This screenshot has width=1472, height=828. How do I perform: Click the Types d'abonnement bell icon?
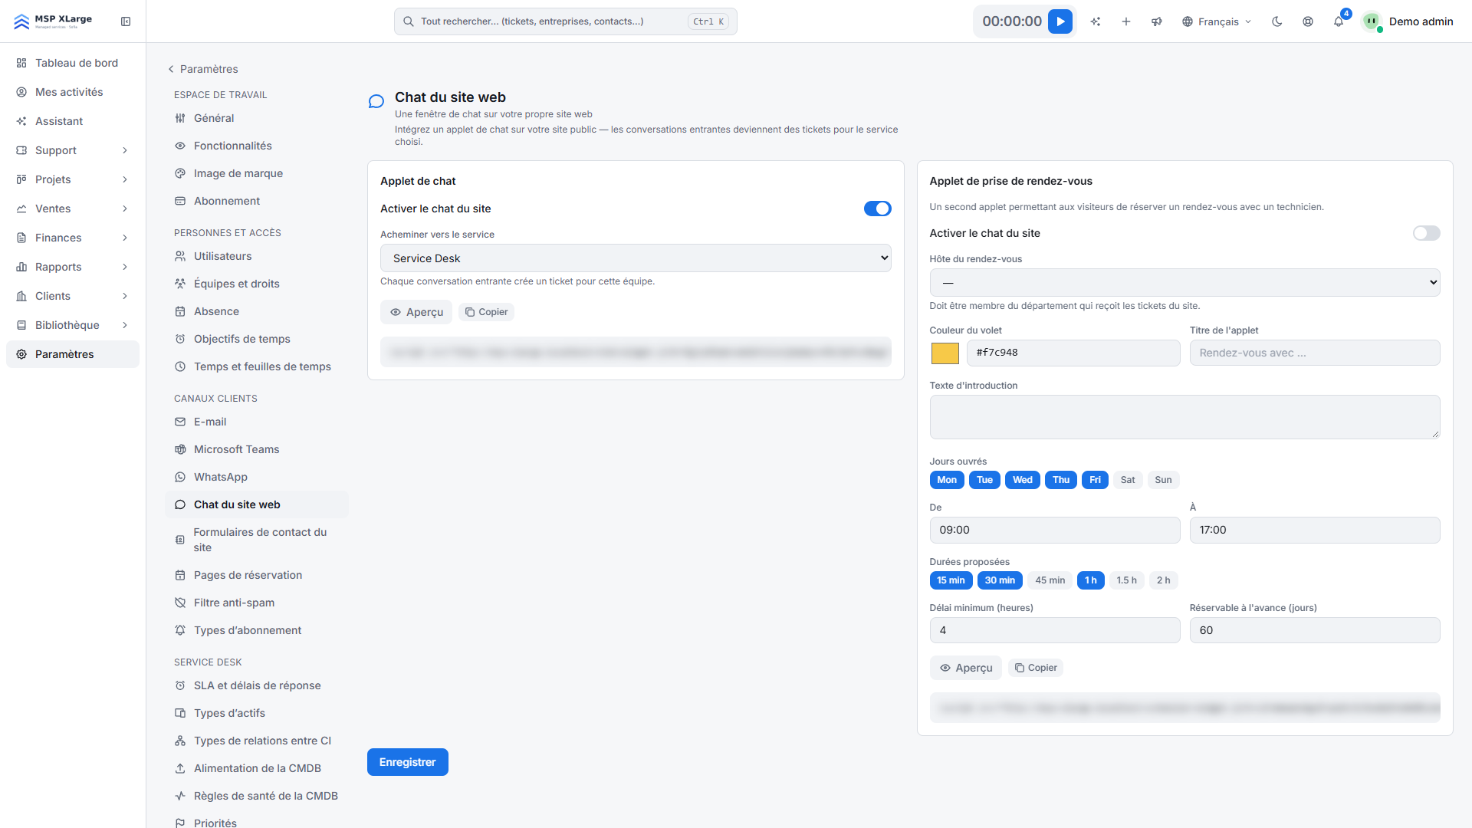(180, 630)
